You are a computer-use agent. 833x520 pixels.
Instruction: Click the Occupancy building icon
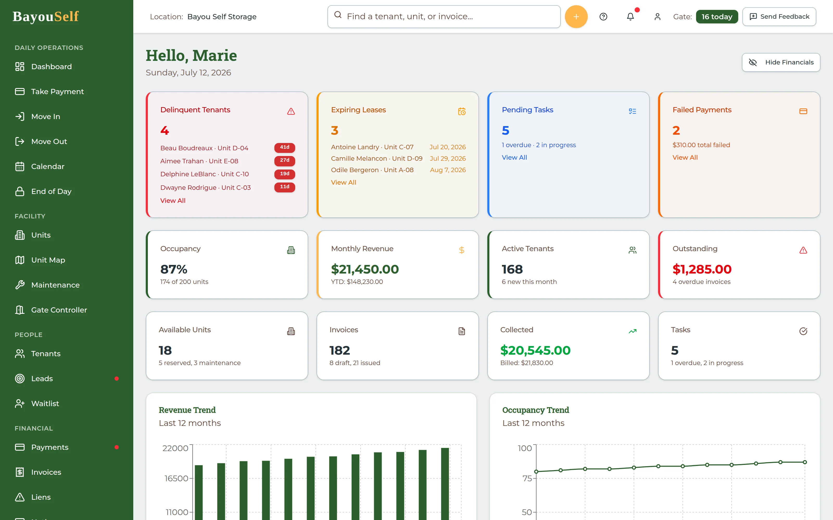[291, 250]
